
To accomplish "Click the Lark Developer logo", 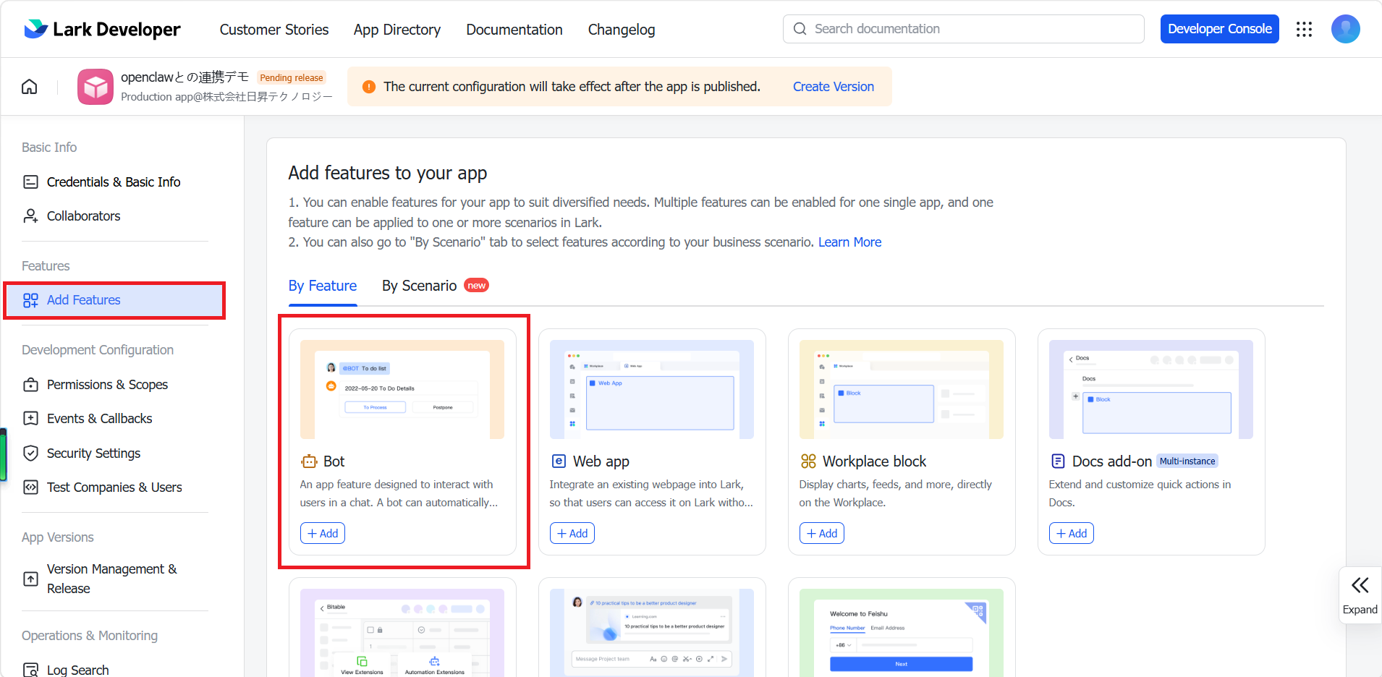I will point(102,29).
